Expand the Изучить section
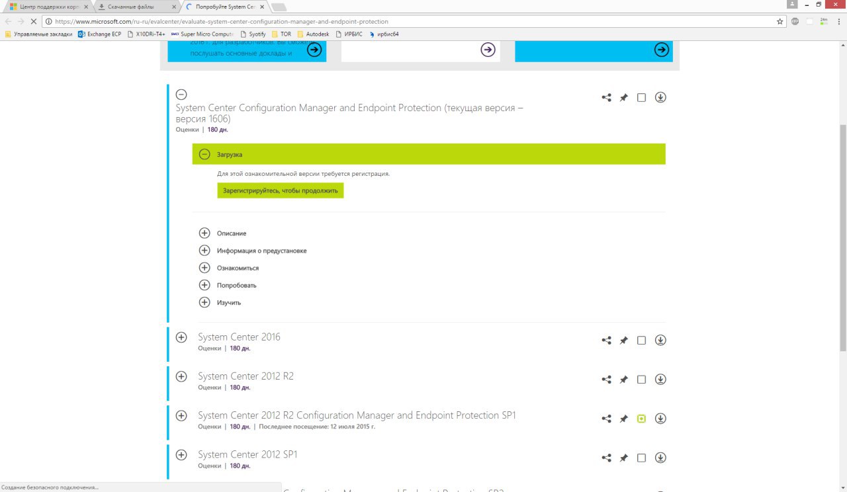This screenshot has height=492, width=847. [x=204, y=302]
